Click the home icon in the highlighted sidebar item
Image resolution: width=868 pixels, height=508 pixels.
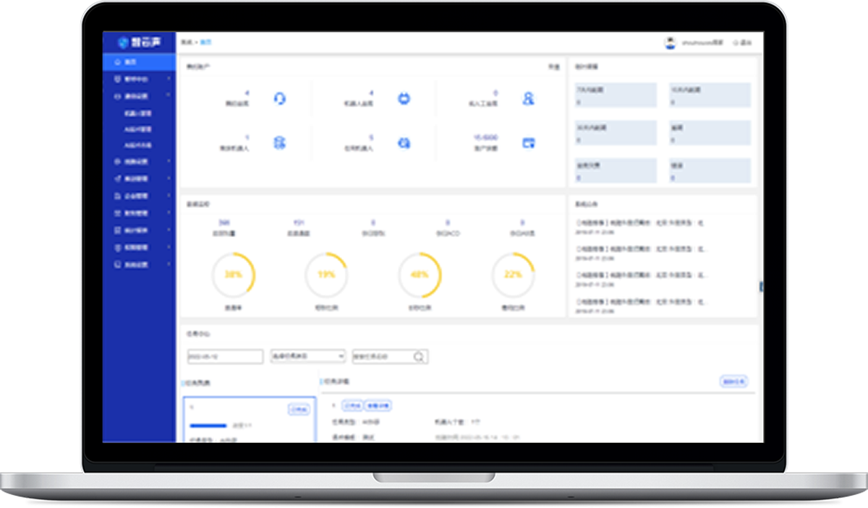coord(117,62)
